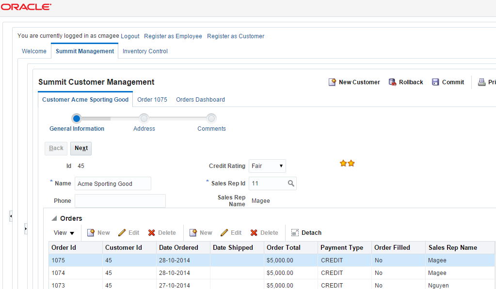This screenshot has width=496, height=289.
Task: Click the printer icon in toolbar
Action: tap(481, 82)
